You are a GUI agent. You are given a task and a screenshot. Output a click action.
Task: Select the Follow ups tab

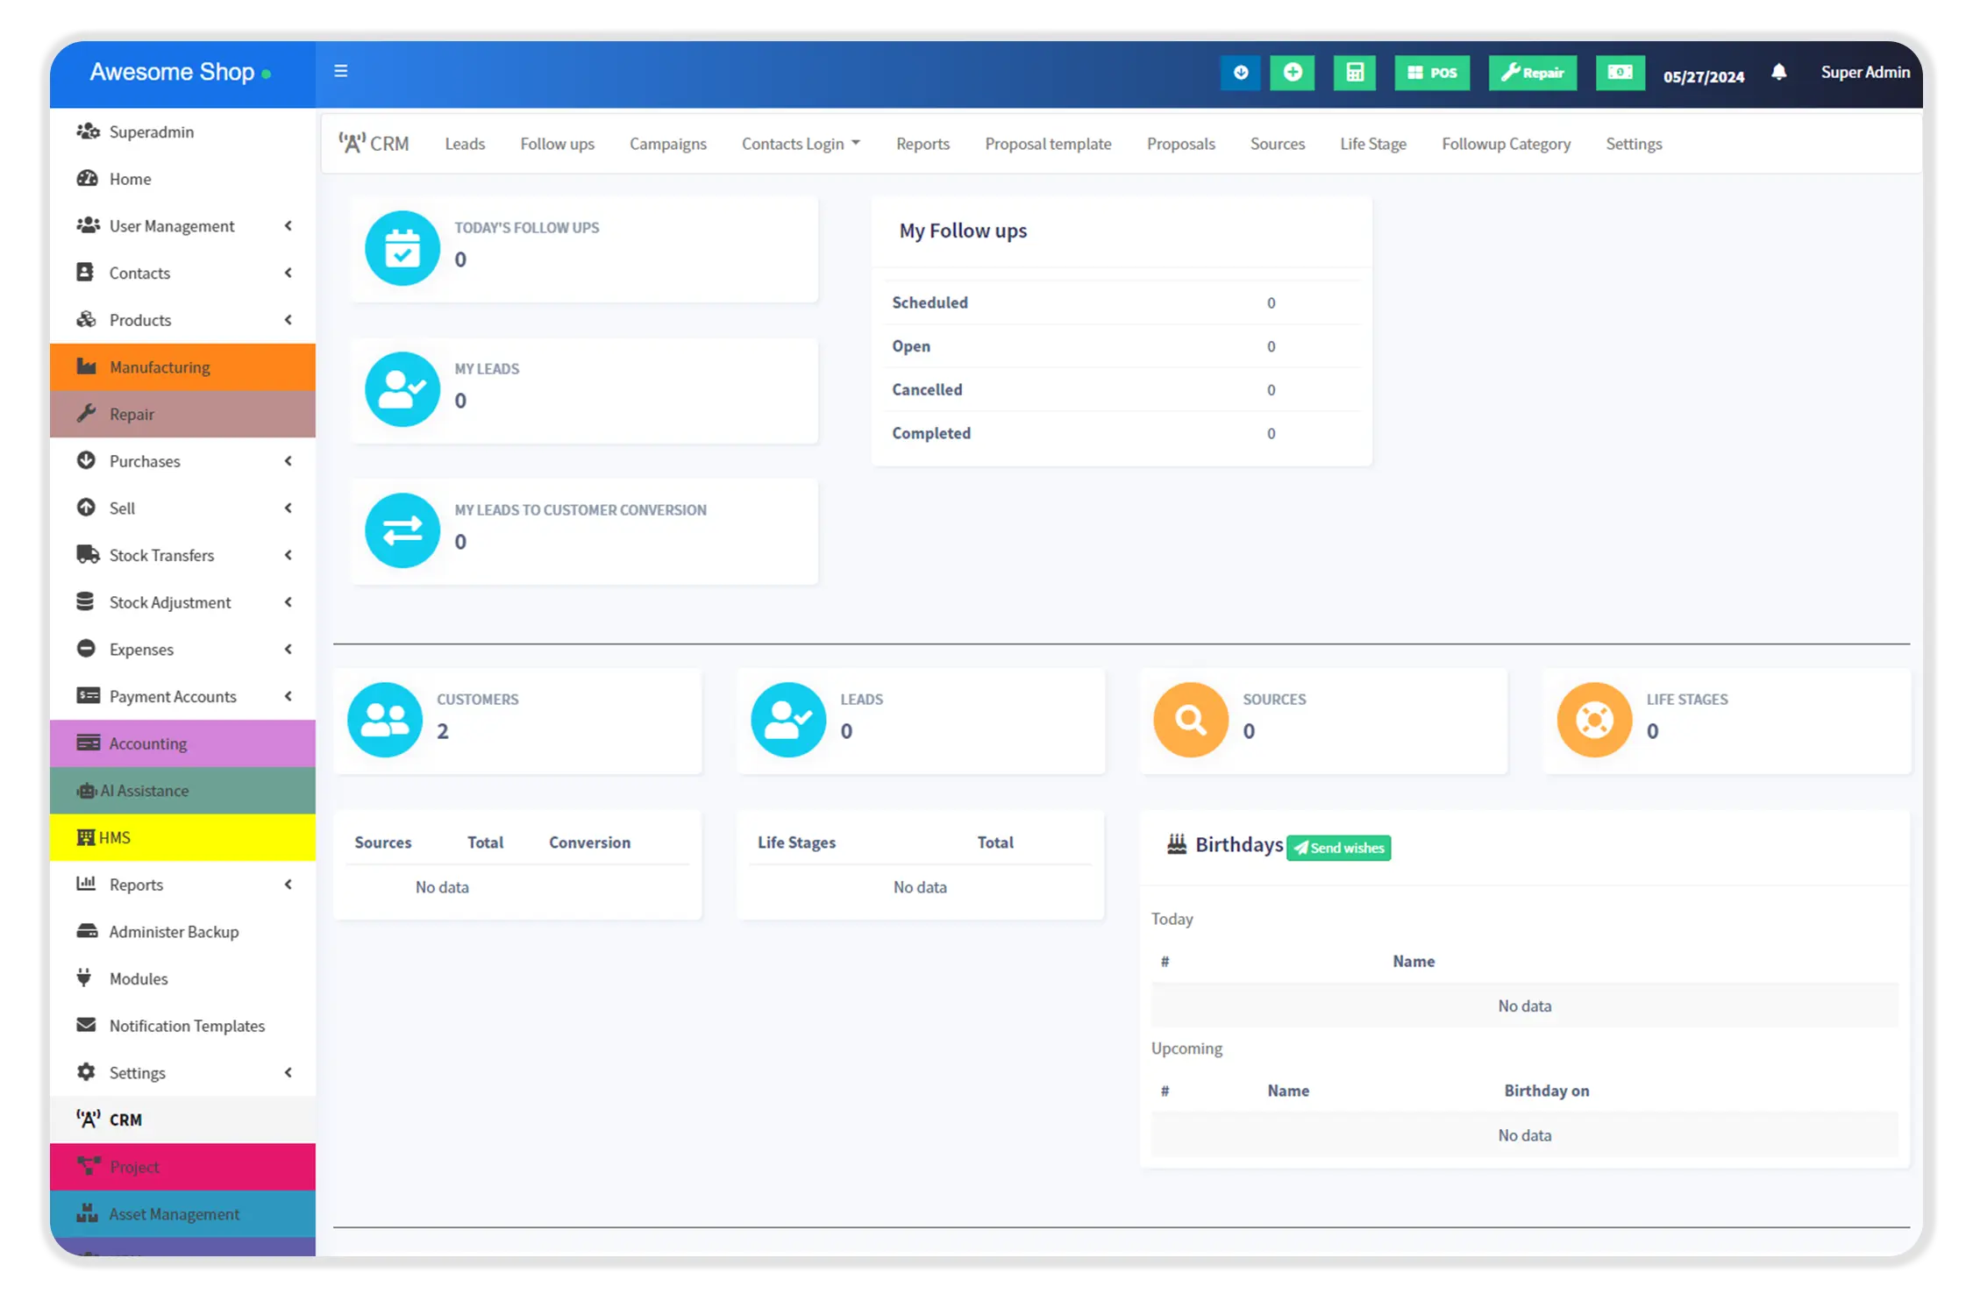tap(558, 142)
